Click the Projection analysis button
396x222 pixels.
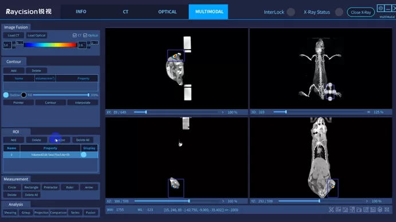[41, 212]
